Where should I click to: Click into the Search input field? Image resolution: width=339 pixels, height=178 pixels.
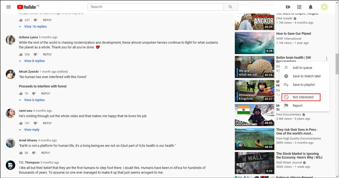tap(156, 7)
